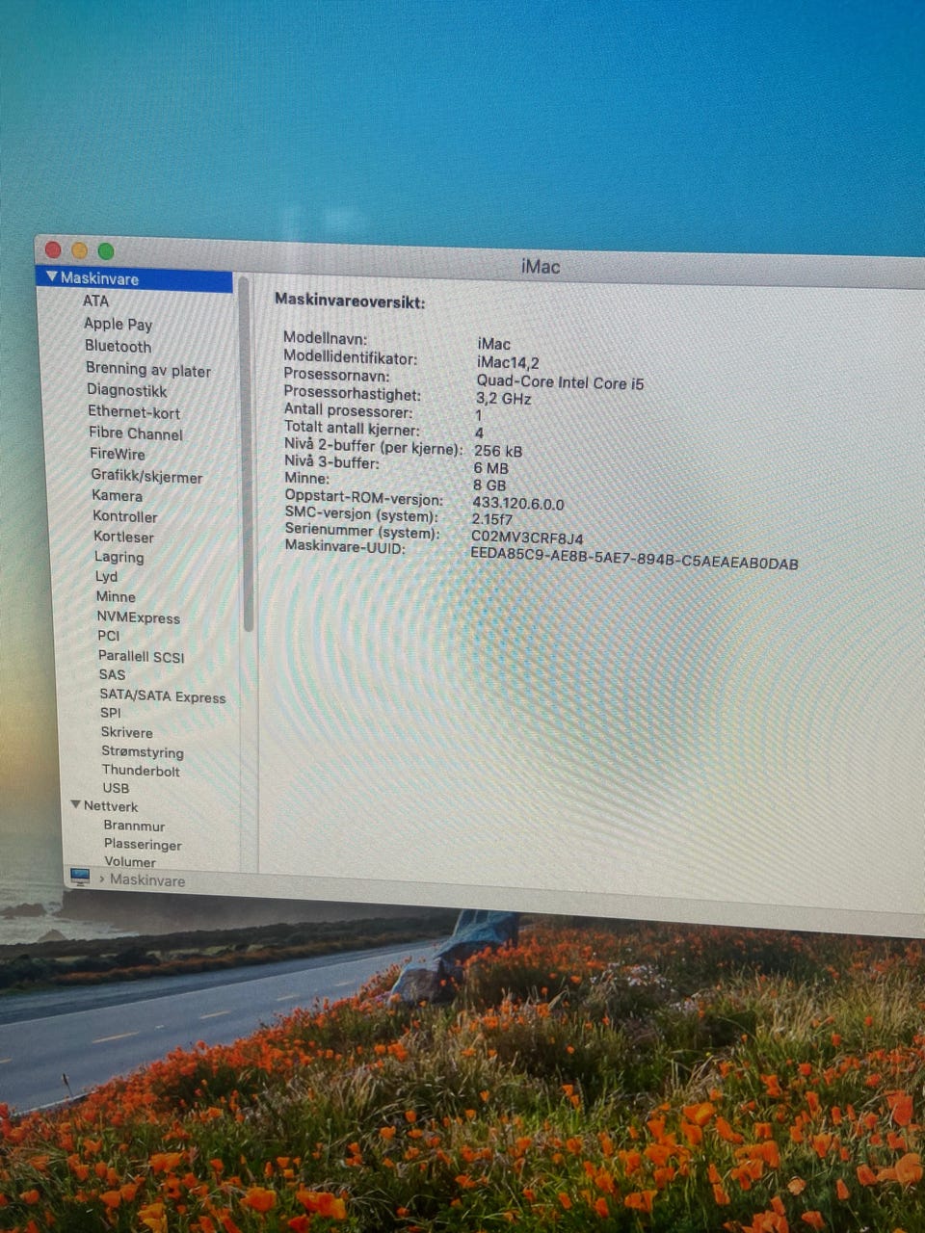Select Parallell SCSI entry
The height and width of the screenshot is (1233, 925).
pyautogui.click(x=141, y=656)
